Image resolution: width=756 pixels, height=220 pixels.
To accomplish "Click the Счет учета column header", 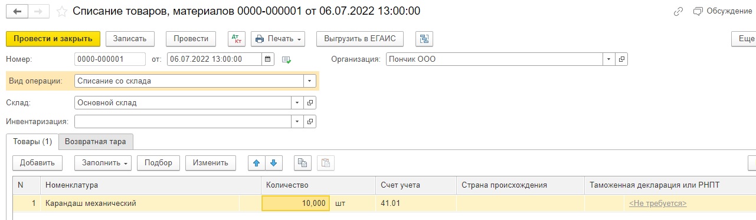I will pyautogui.click(x=416, y=185).
